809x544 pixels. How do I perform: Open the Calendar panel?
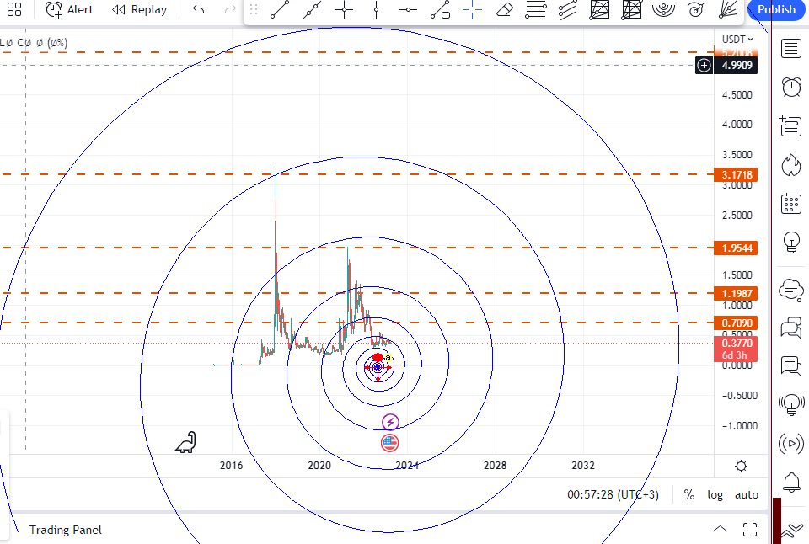(x=791, y=204)
